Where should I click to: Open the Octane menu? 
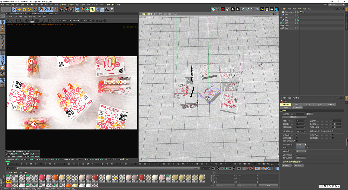pos(102,5)
